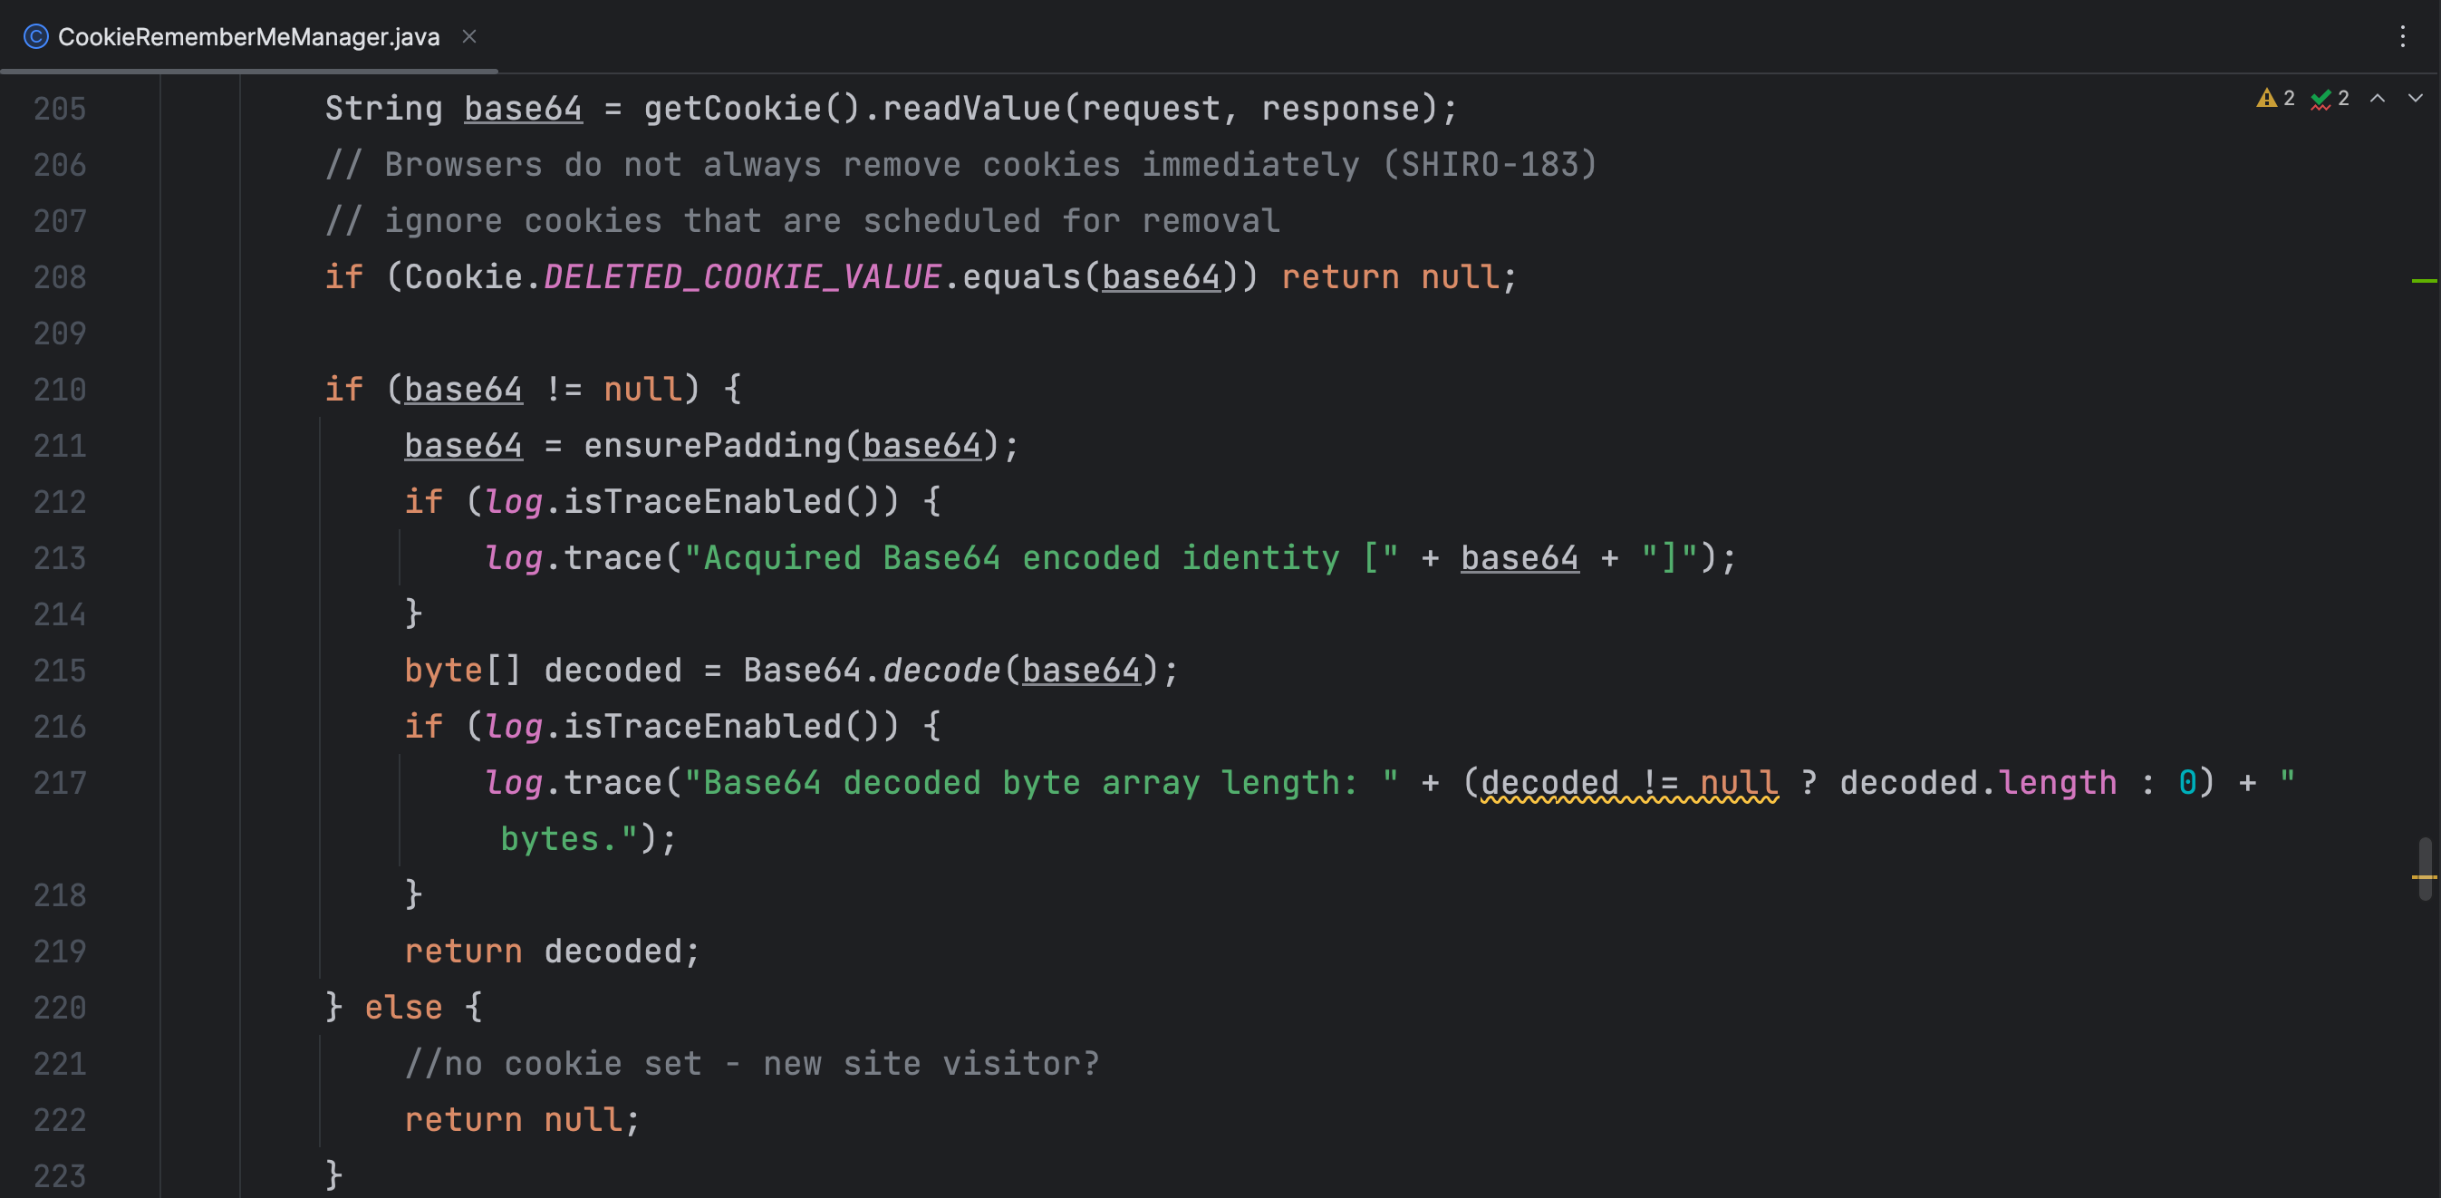
Task: Click the Java class icon on the tab
Action: [36, 37]
